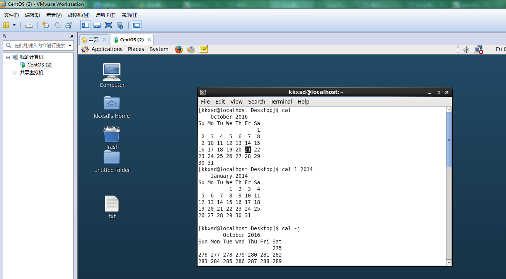Revert VM to previous snapshot

tap(57, 25)
